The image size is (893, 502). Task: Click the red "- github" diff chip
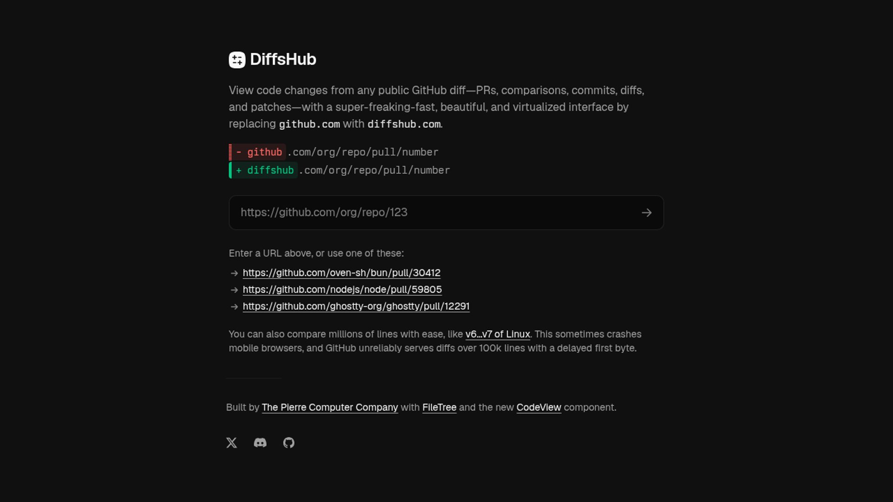pyautogui.click(x=258, y=152)
